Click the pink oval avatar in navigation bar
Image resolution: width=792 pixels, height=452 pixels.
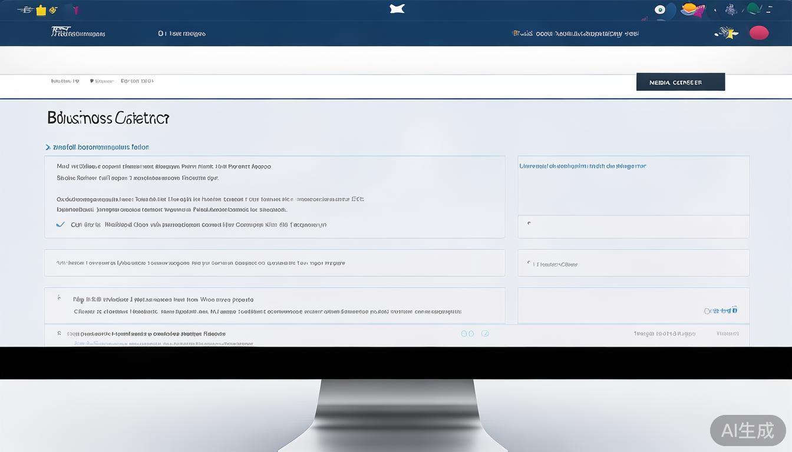[758, 33]
